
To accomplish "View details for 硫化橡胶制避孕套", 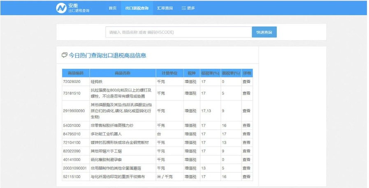I will [x=246, y=160].
